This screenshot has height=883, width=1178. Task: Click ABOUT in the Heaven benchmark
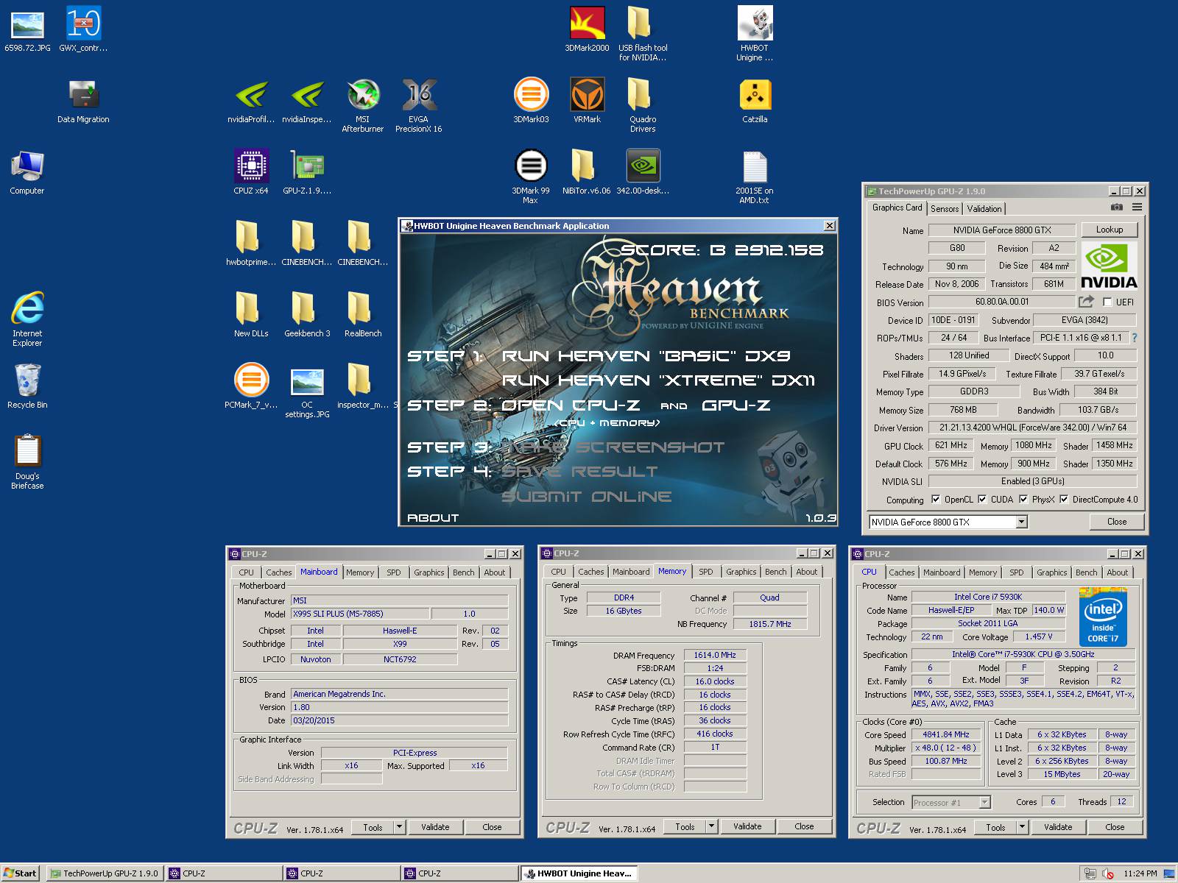click(x=433, y=518)
